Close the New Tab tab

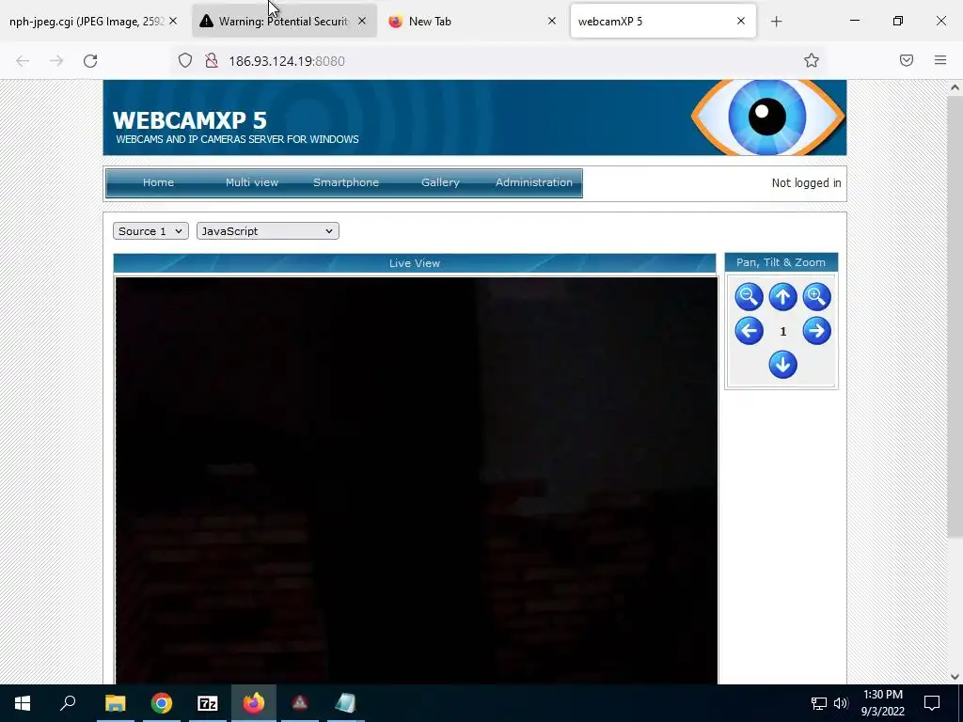tap(551, 21)
